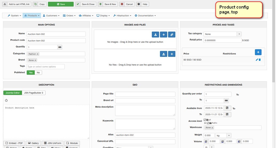This screenshot has width=277, height=148.
Task: Toggle the Public access level checkbox
Action: 208,123
